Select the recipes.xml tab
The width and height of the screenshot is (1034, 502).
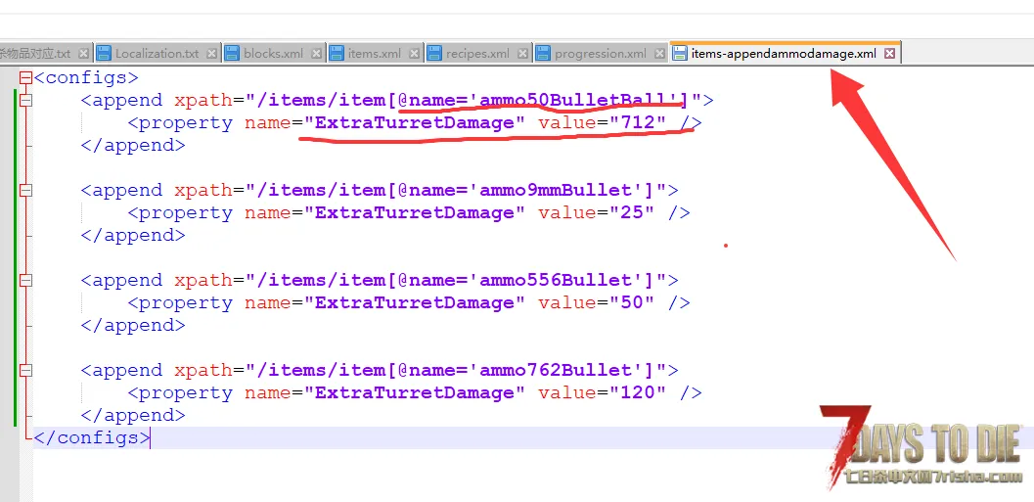coord(476,54)
